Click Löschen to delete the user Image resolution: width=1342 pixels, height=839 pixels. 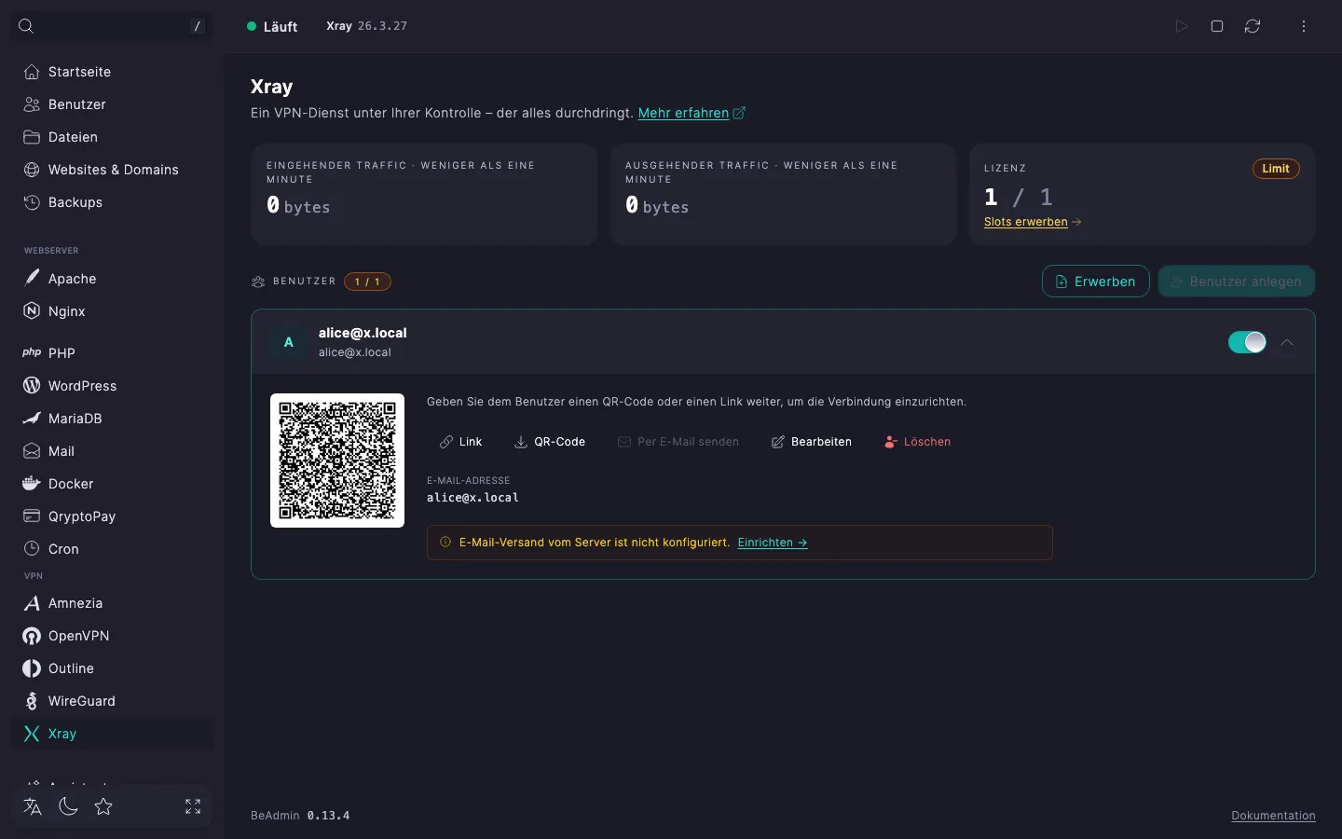[917, 442]
